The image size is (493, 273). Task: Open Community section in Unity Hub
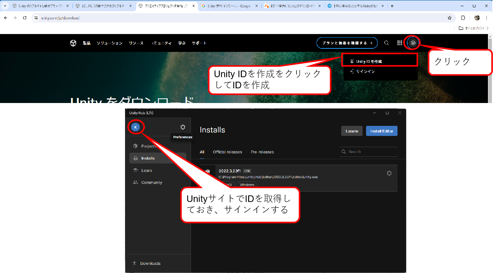(158, 182)
